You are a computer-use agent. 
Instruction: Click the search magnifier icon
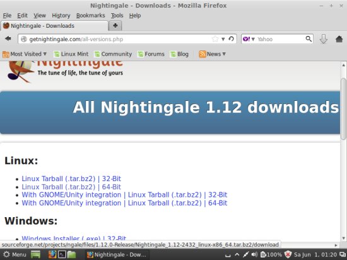309,39
